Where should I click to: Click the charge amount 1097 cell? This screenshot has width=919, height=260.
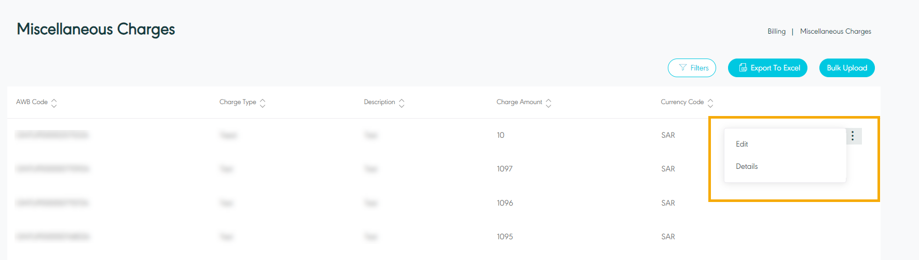[504, 169]
